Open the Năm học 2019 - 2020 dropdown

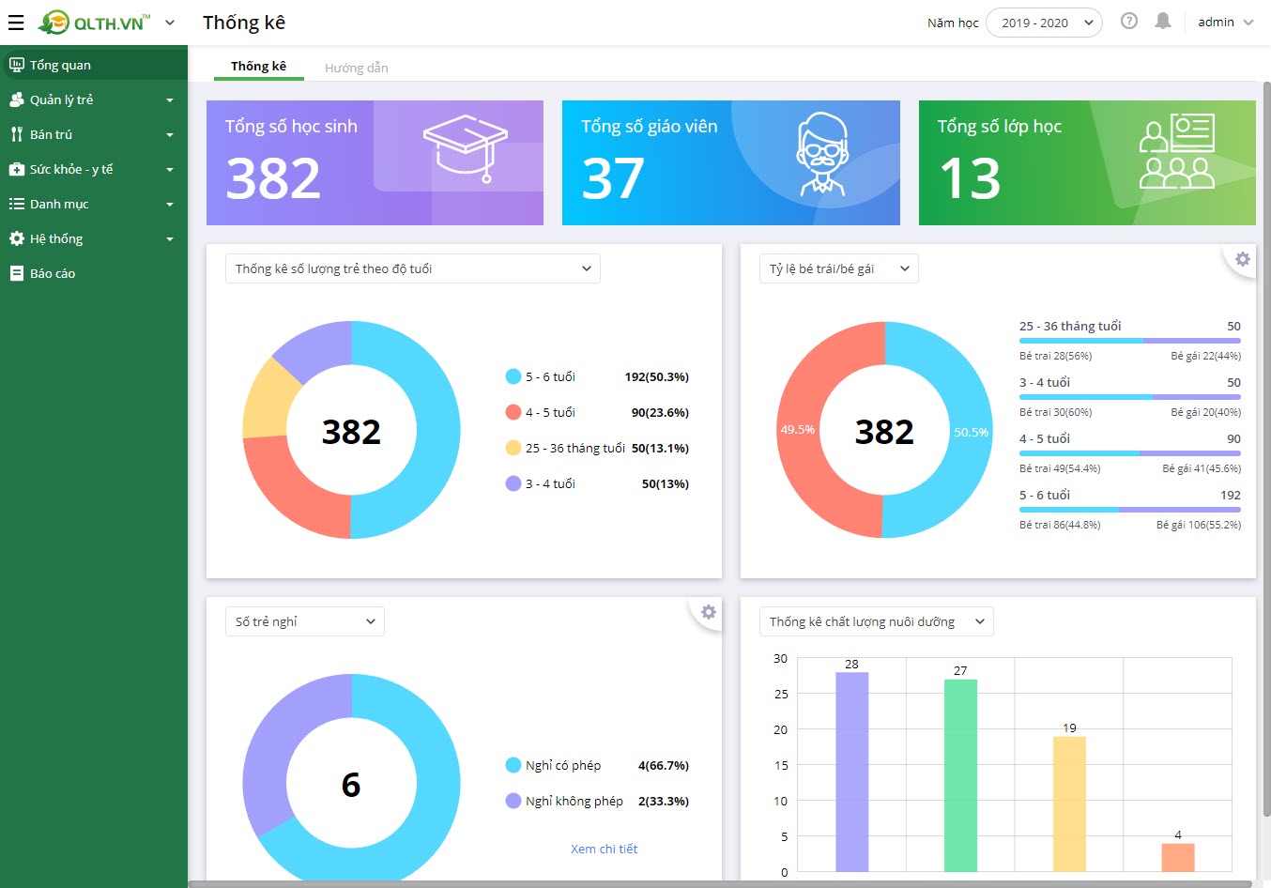[x=1044, y=23]
